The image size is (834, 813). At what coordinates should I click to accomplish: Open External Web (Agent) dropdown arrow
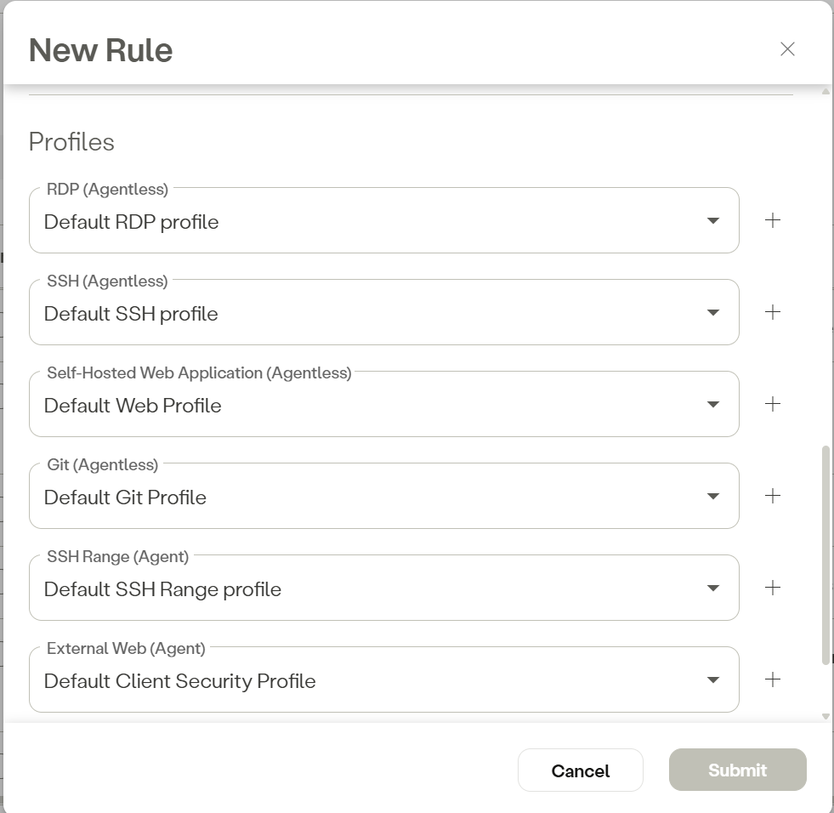pos(713,680)
